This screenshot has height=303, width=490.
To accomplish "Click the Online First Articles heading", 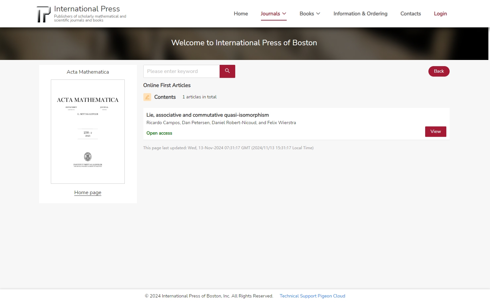I will pos(167,85).
